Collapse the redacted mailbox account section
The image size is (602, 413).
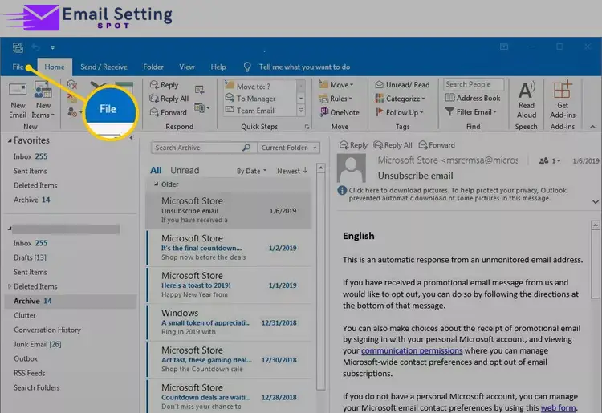pos(10,229)
